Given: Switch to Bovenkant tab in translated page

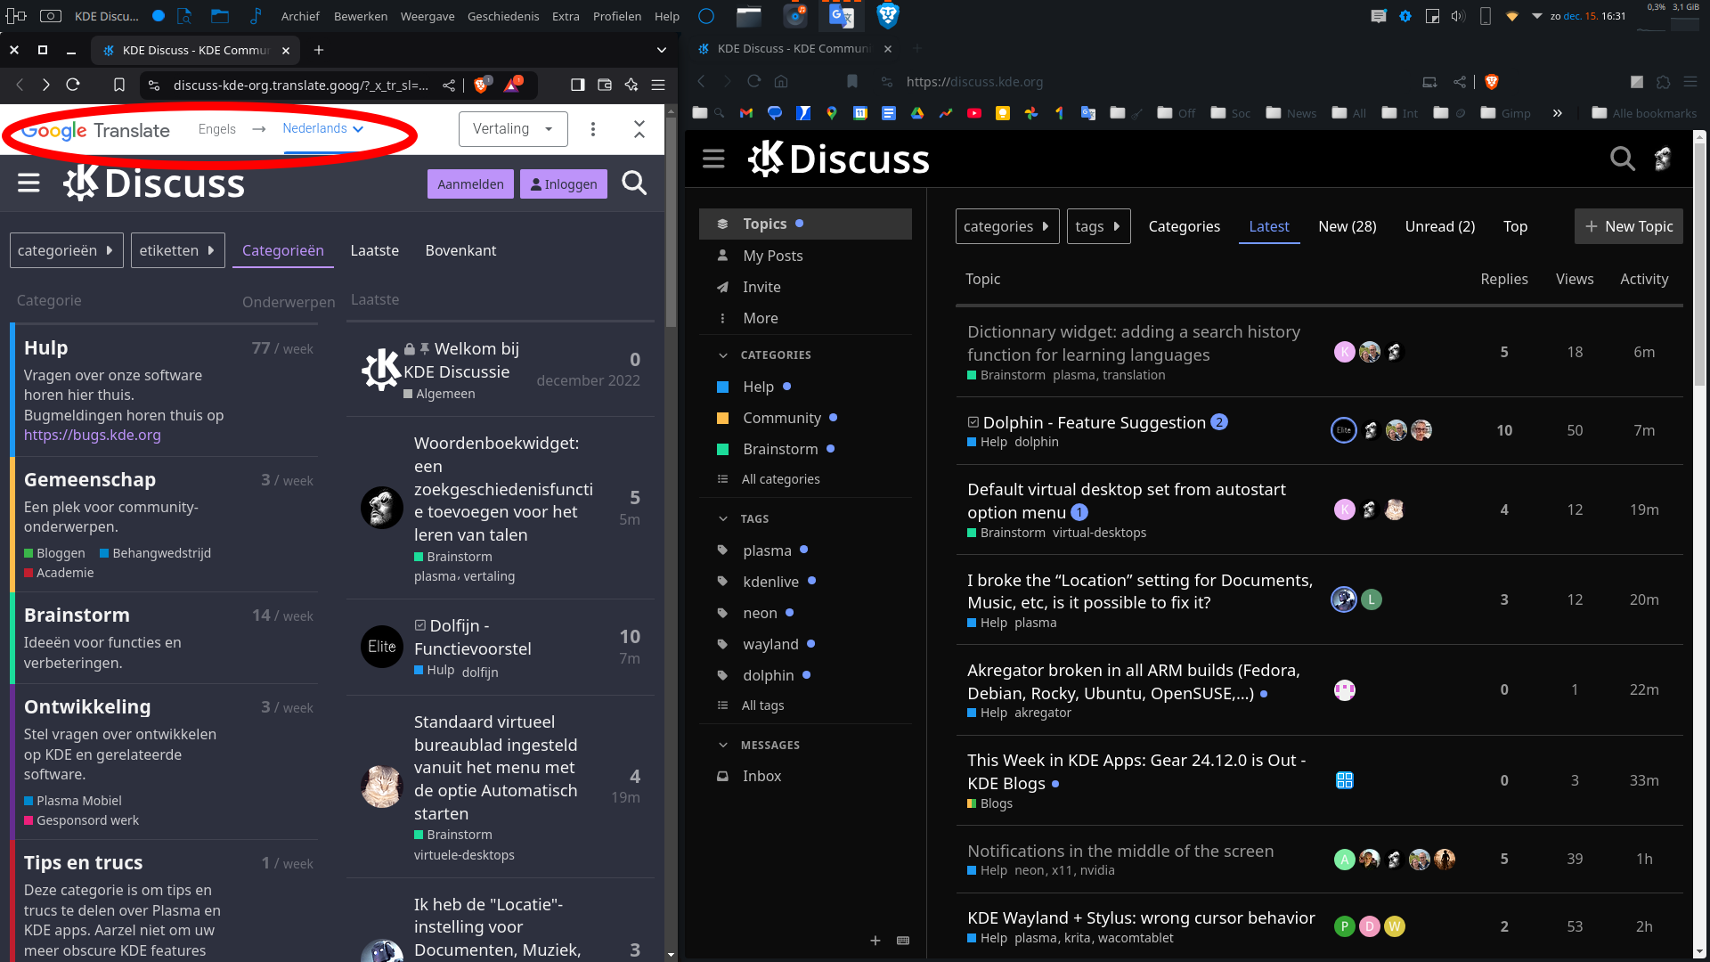Looking at the screenshot, I should (x=460, y=250).
